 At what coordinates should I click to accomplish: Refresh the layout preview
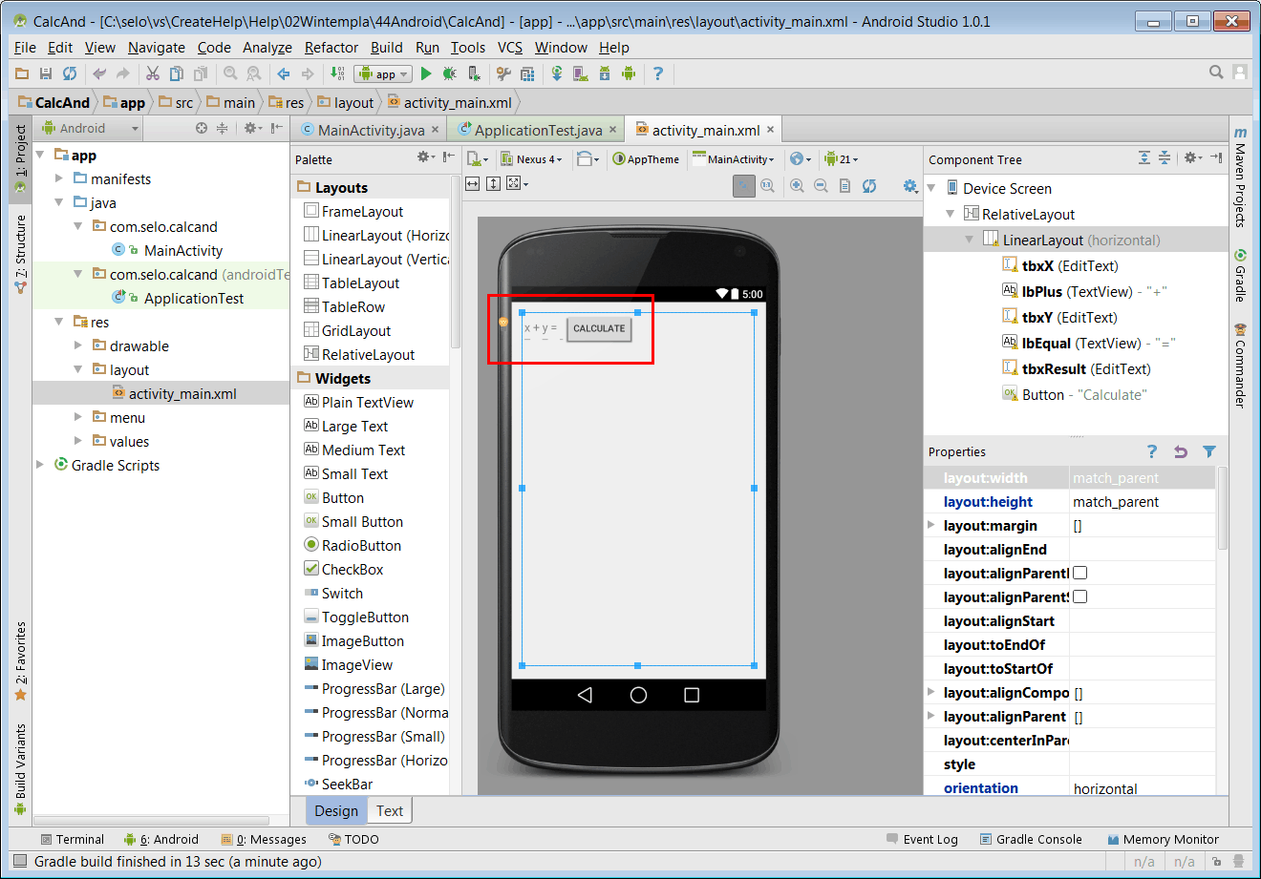click(869, 186)
